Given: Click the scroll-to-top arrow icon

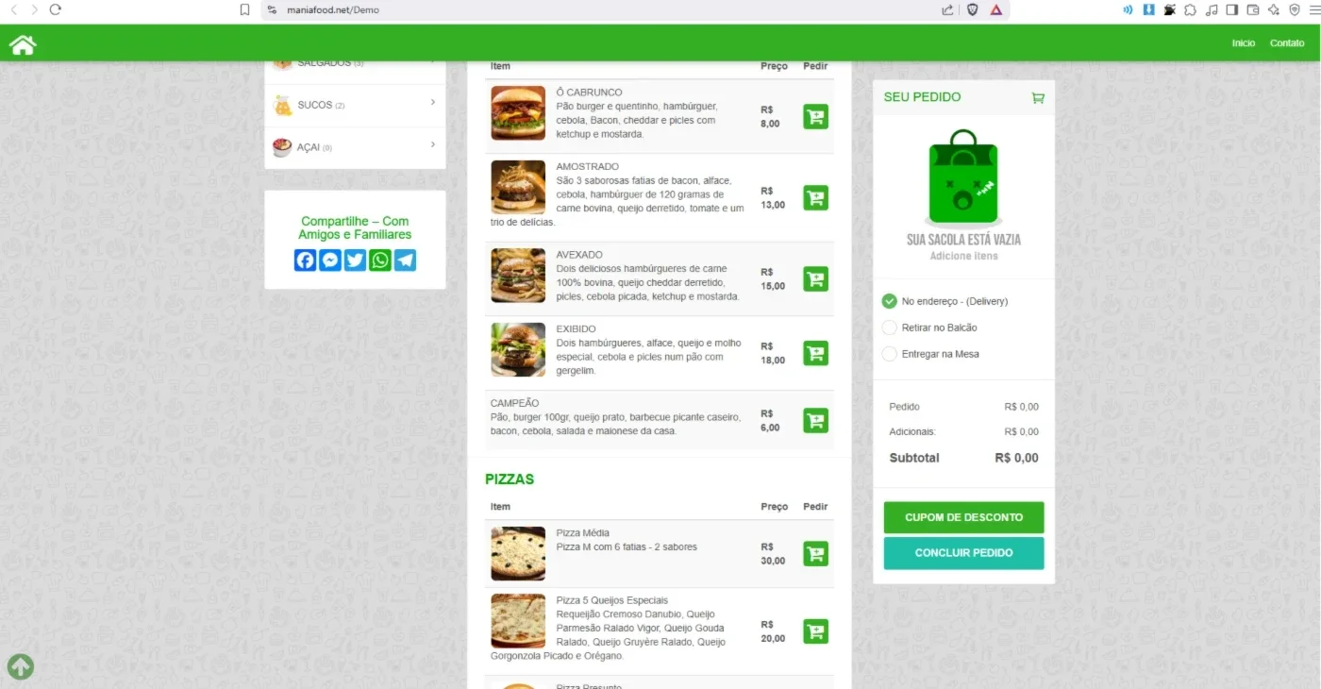Looking at the screenshot, I should (x=21, y=666).
